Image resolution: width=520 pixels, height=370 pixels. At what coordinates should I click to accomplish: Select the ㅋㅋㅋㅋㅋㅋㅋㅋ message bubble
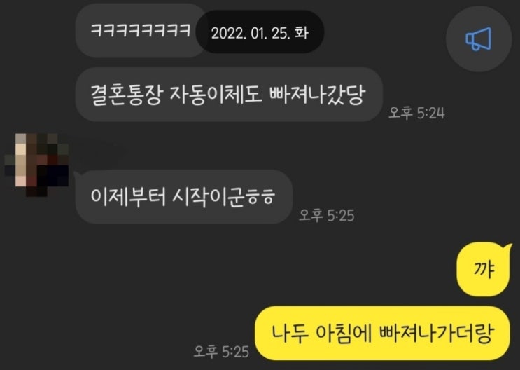coord(141,31)
